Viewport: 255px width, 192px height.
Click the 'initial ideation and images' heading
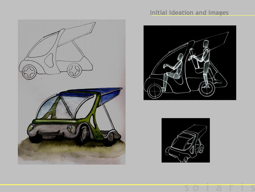coord(189,13)
